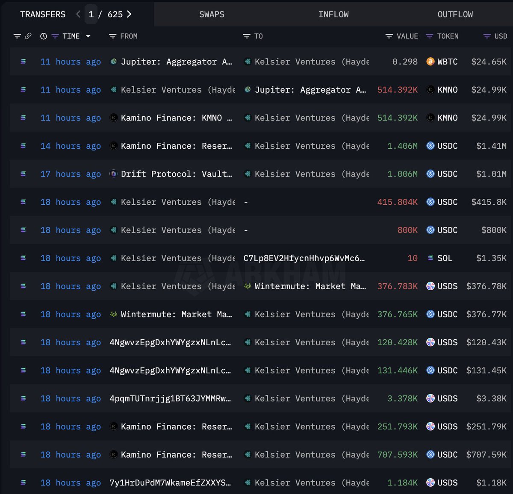This screenshot has height=494, width=513.
Task: Toggle the FROM column filter
Action: click(112, 36)
